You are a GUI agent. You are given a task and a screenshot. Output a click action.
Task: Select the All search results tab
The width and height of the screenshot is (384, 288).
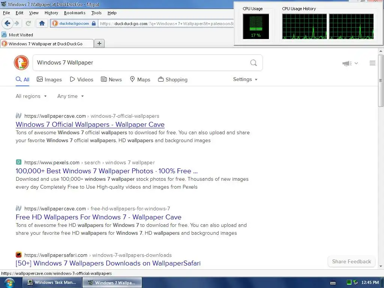click(22, 79)
